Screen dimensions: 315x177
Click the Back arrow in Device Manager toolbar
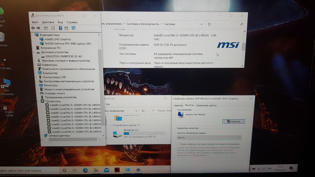point(33,28)
